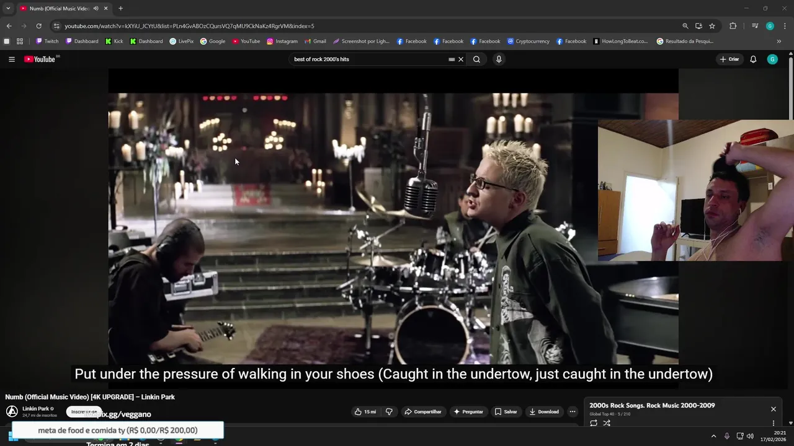The height and width of the screenshot is (446, 794).
Task: Start voice search with the microphone
Action: (x=499, y=59)
